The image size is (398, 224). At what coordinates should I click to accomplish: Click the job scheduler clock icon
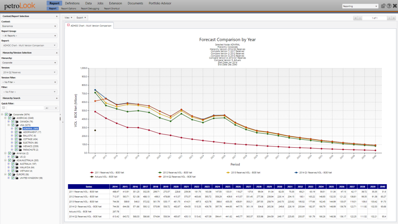tap(383, 6)
